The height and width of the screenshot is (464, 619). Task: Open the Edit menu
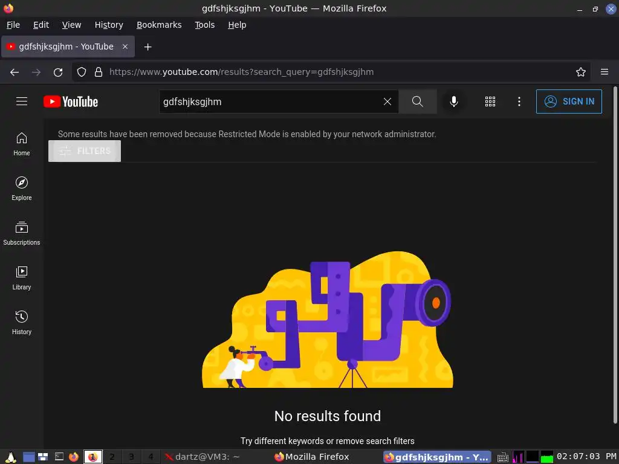pyautogui.click(x=41, y=25)
